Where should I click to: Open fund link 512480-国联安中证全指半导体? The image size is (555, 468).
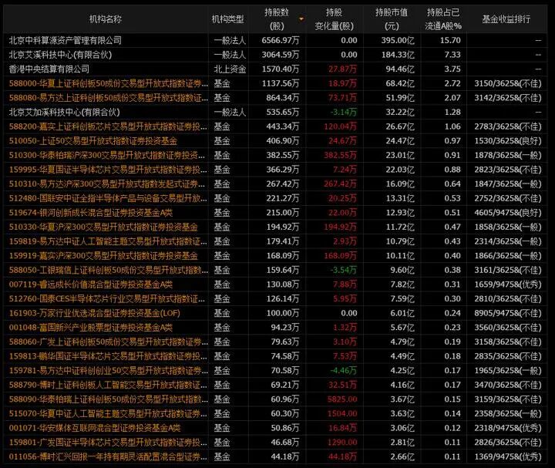click(109, 198)
